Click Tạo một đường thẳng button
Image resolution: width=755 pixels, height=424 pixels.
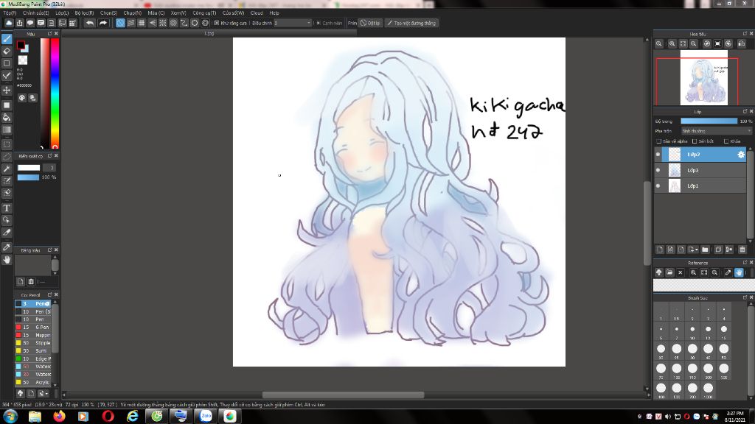(x=411, y=23)
